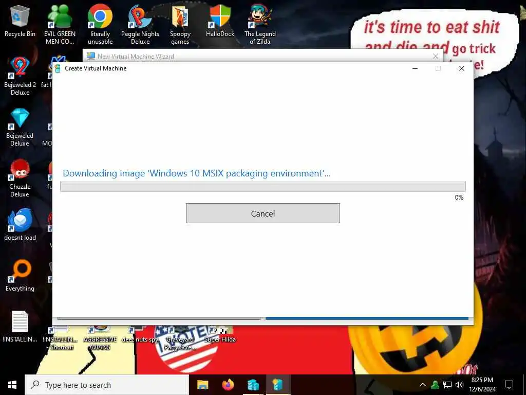Open the 8:25 PM clock and calendar

[x=482, y=385]
